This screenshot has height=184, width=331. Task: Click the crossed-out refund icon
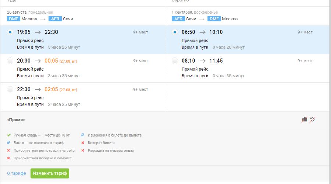tap(313, 120)
